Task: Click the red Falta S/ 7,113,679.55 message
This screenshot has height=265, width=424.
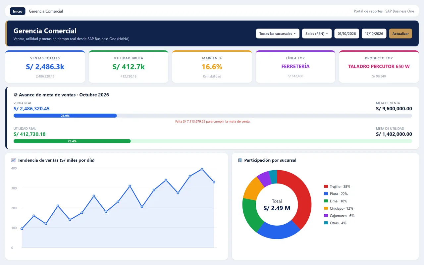Action: pos(213,122)
